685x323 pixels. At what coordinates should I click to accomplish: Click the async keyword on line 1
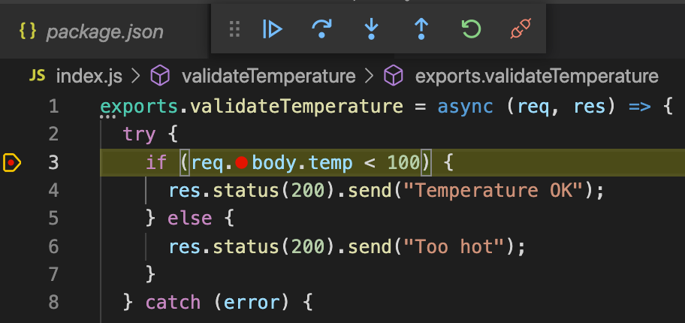pos(466,107)
